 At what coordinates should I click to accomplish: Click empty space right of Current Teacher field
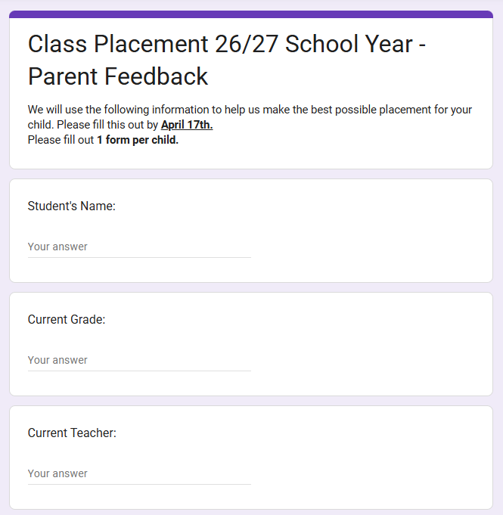[x=371, y=473]
